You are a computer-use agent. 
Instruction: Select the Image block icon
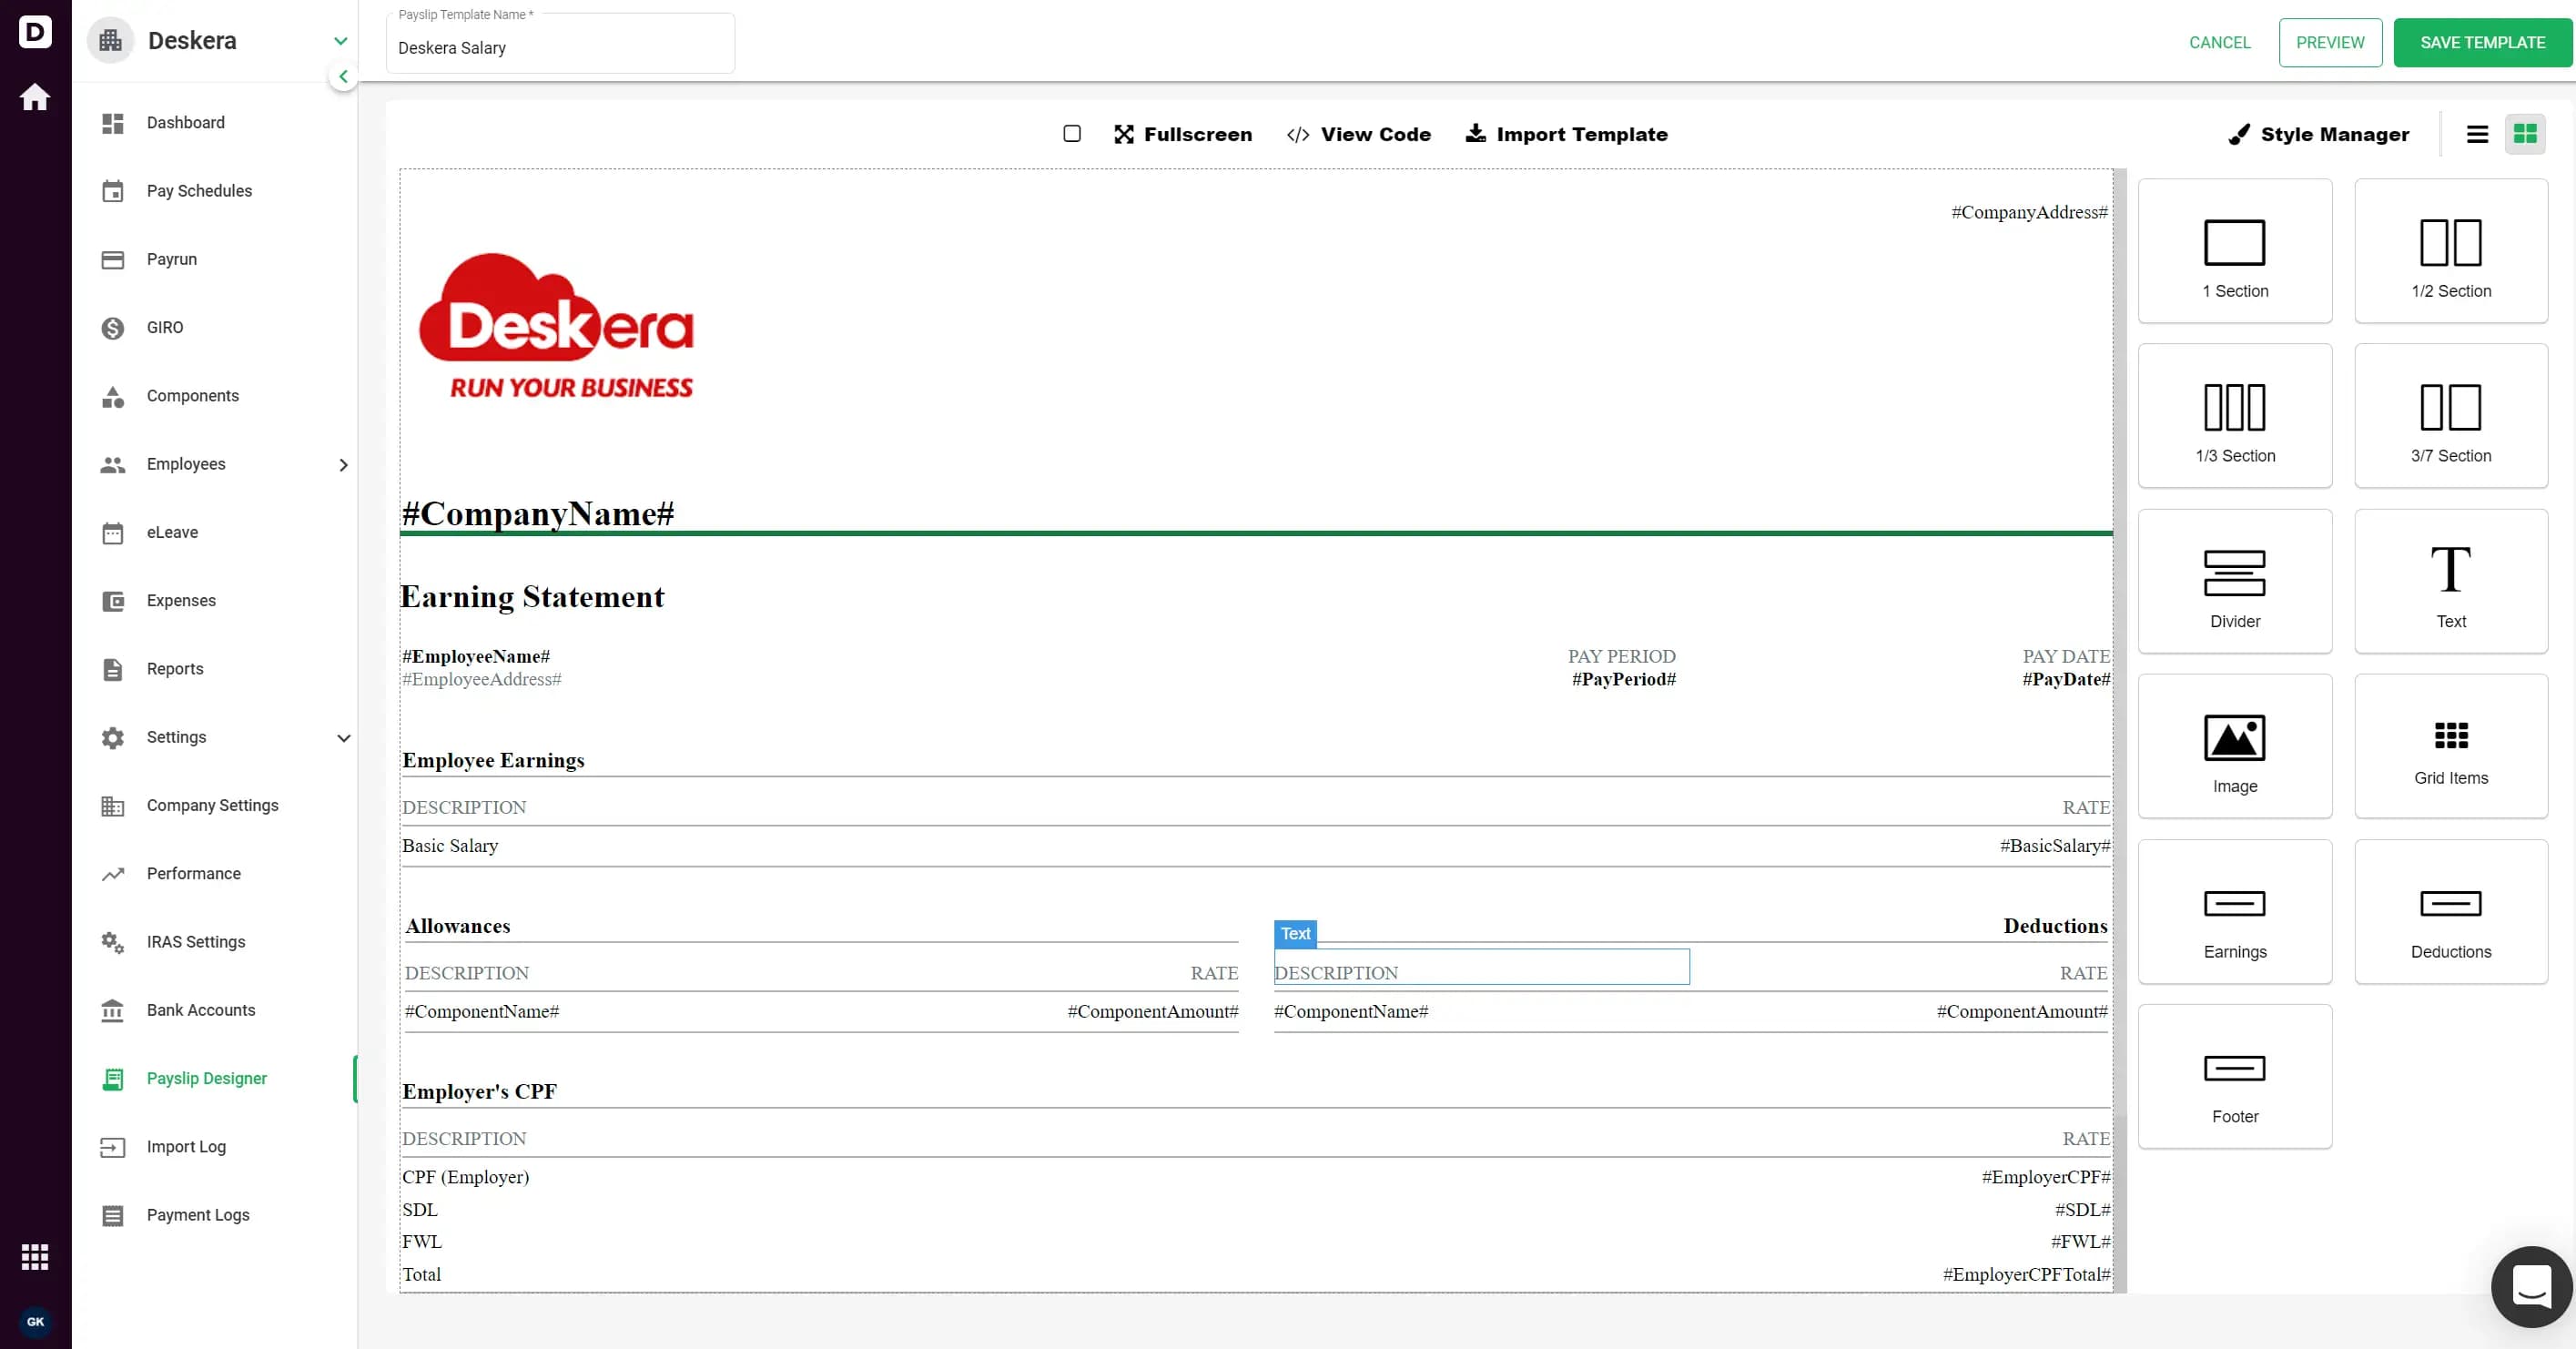(x=2235, y=737)
